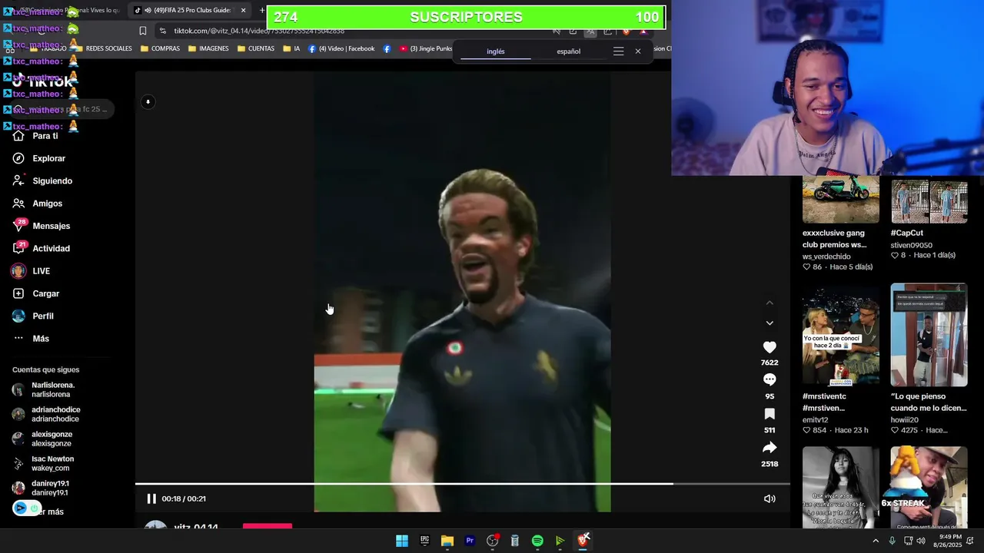Open Isac Newton followed account
The height and width of the screenshot is (553, 984).
tap(43, 464)
